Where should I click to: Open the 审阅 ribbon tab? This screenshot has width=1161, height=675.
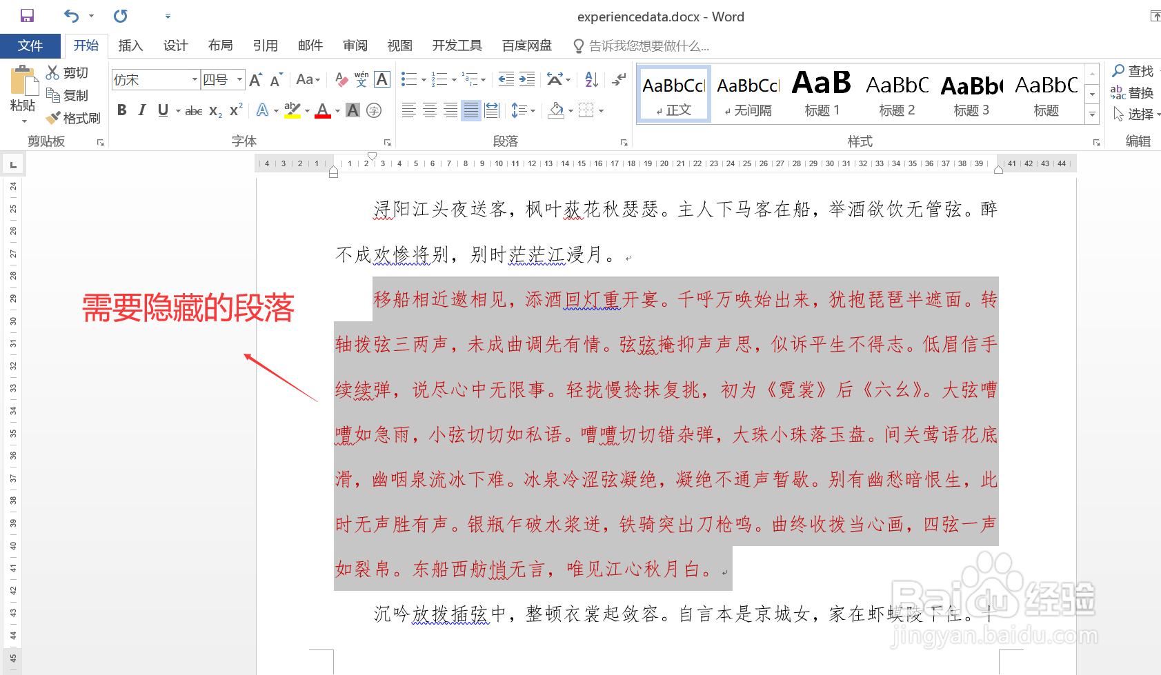point(355,46)
